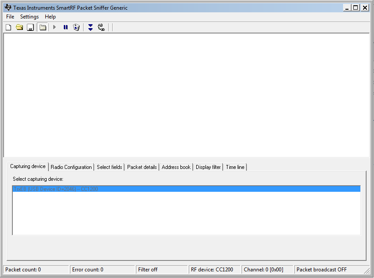Viewport: 374px width, 278px height.
Task: Open a capture file with the folder icon
Action: (19, 27)
